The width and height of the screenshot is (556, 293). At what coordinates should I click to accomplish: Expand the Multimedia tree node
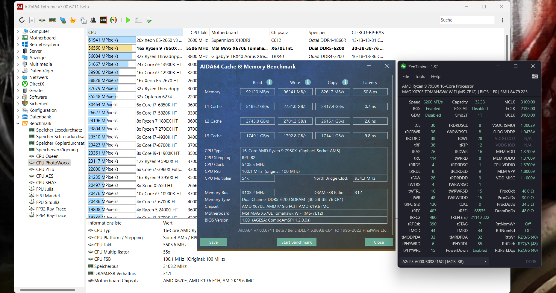click(18, 64)
